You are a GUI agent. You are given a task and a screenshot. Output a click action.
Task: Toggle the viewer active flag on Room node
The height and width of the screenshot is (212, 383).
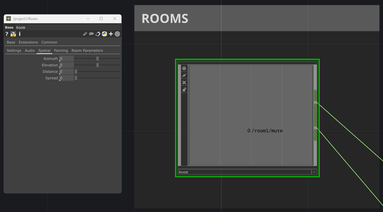(184, 68)
